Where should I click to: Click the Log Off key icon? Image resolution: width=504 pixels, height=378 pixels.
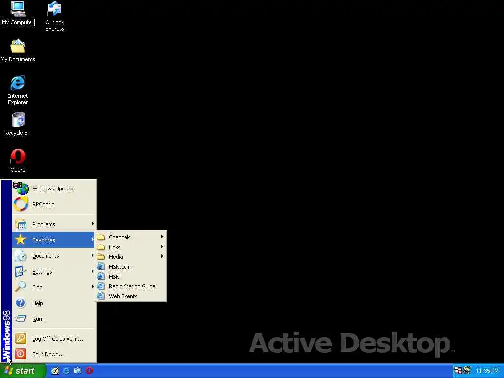21,338
